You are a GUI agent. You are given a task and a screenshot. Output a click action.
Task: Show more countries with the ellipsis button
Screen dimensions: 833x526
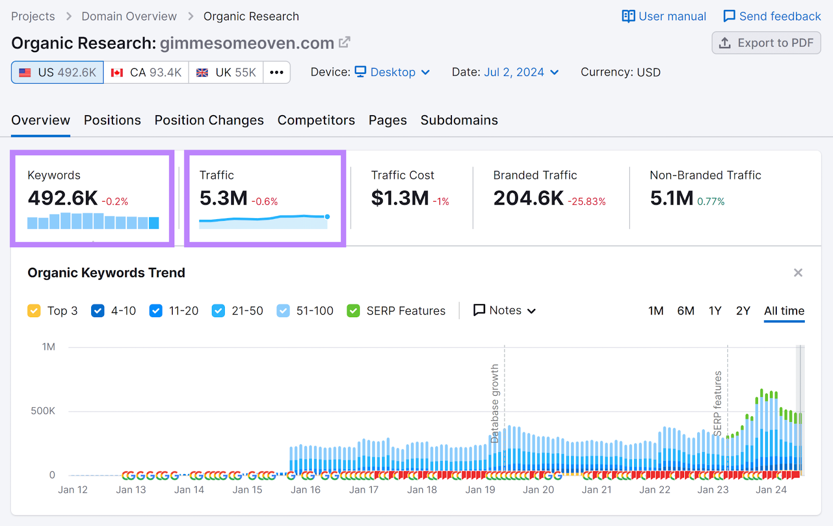(276, 72)
